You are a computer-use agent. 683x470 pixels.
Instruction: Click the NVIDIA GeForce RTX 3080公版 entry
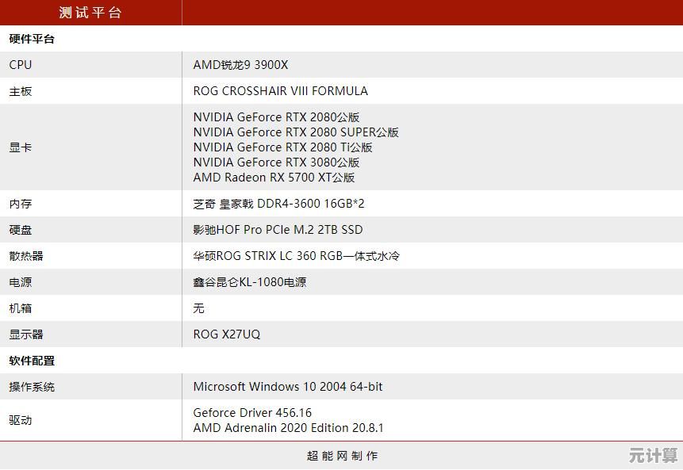(276, 162)
